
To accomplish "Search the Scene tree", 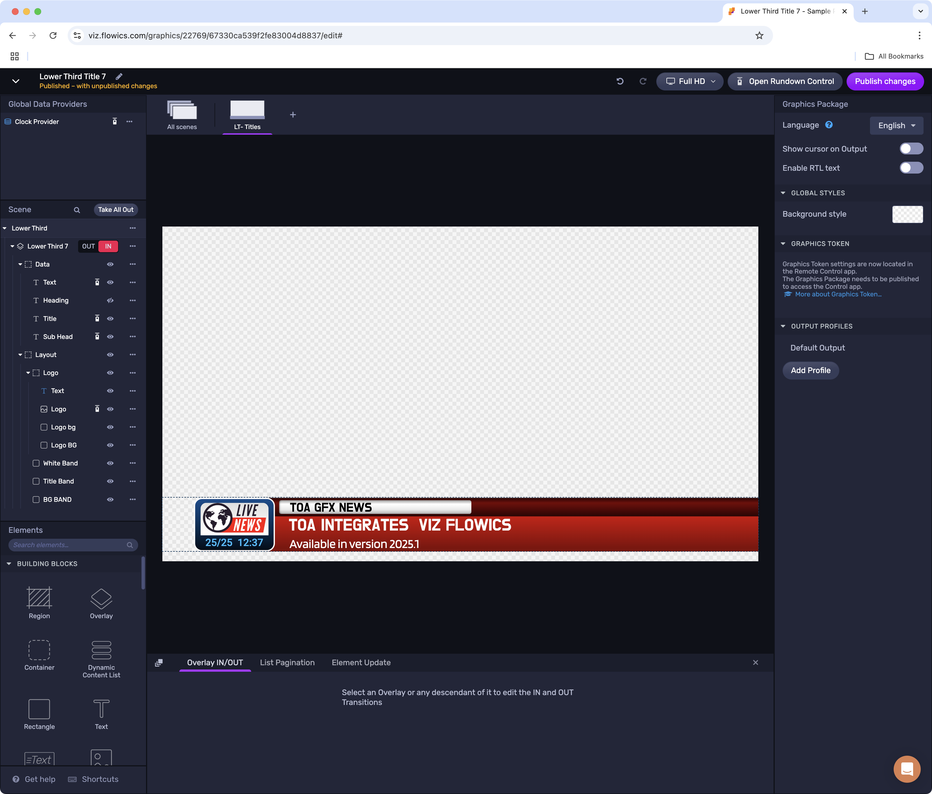I will 77,210.
